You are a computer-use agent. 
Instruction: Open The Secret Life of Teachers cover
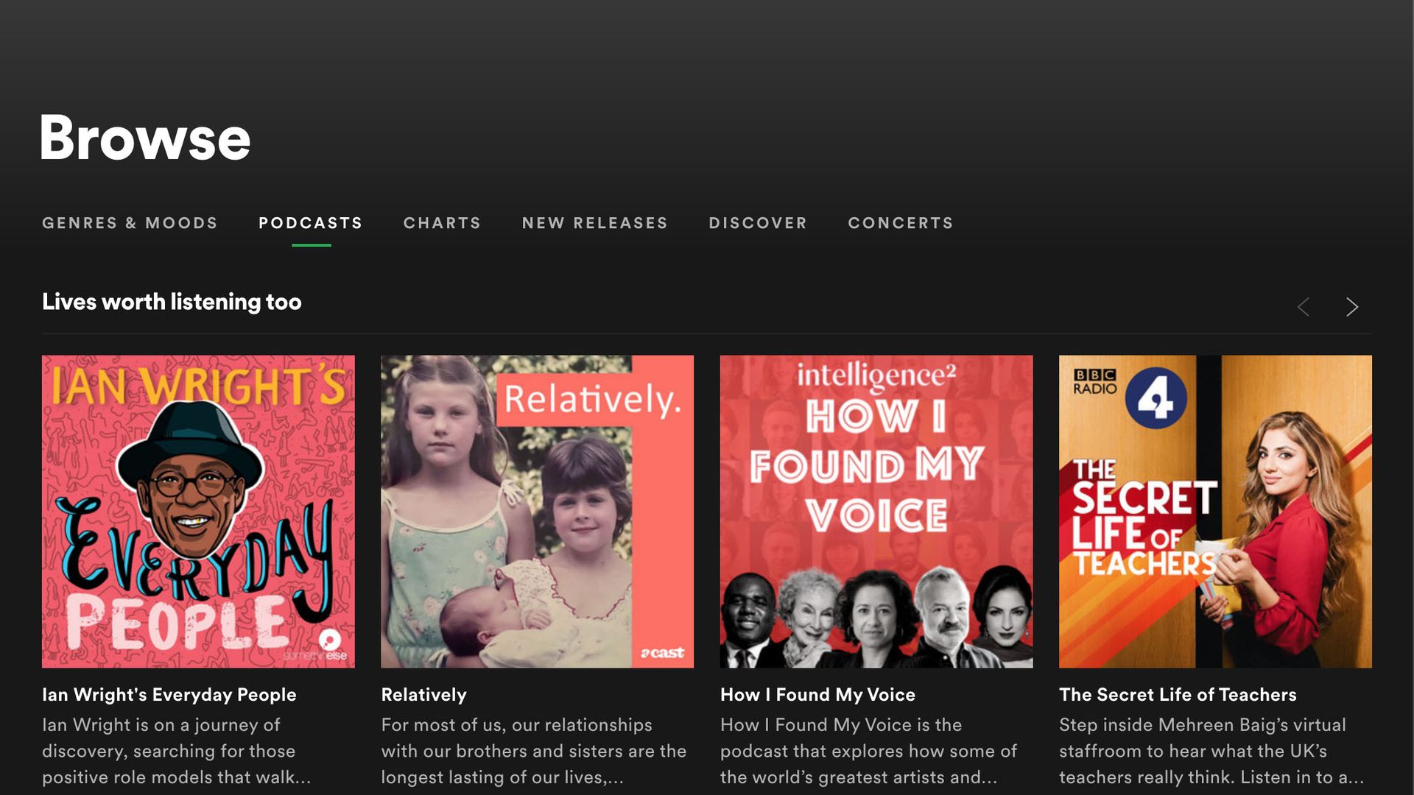(x=1215, y=512)
